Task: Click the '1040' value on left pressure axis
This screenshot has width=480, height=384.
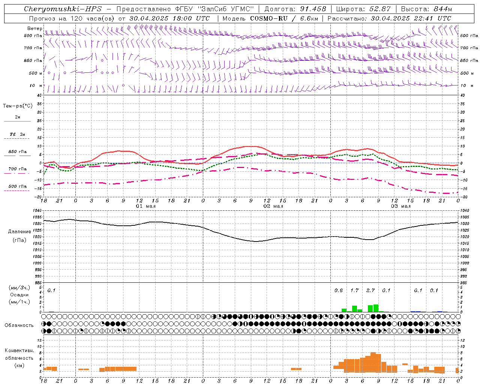Action: (x=38, y=211)
